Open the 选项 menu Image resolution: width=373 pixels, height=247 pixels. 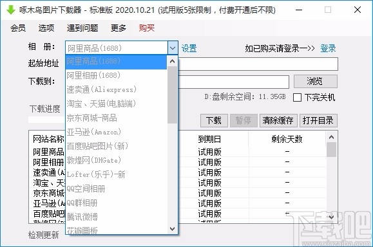point(46,28)
